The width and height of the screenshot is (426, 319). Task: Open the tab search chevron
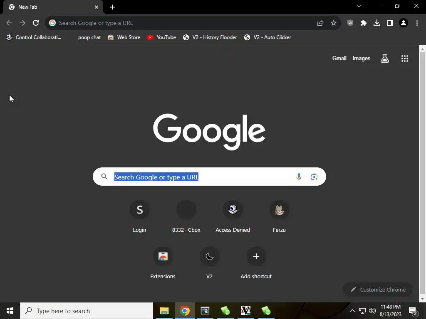pos(359,6)
